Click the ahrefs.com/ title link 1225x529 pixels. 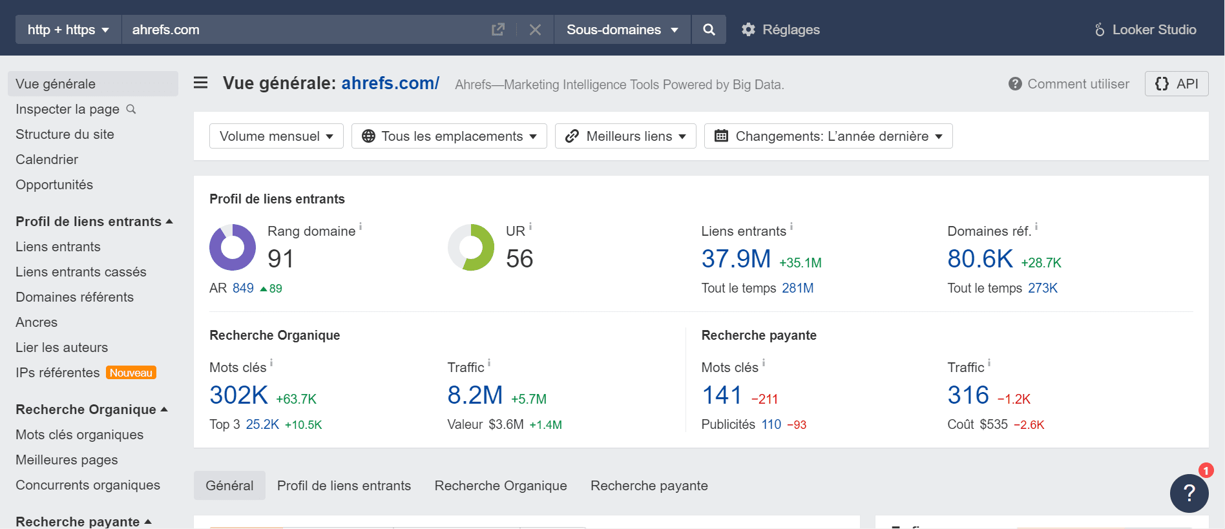tap(390, 83)
